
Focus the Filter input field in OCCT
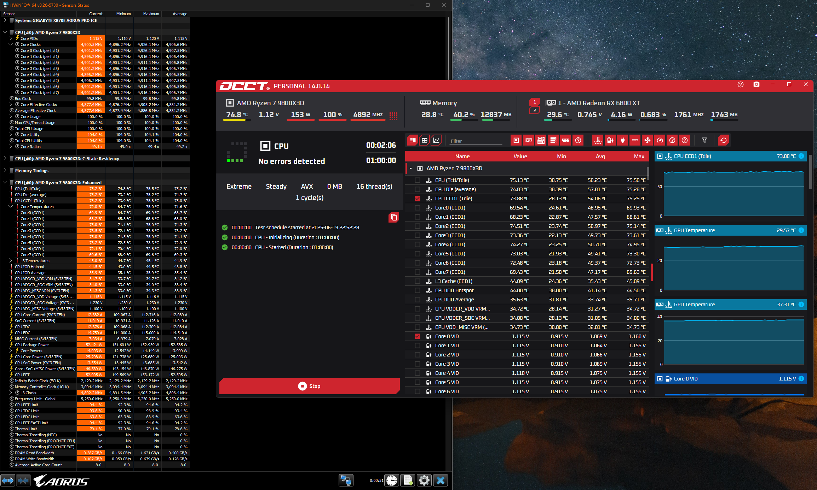476,141
